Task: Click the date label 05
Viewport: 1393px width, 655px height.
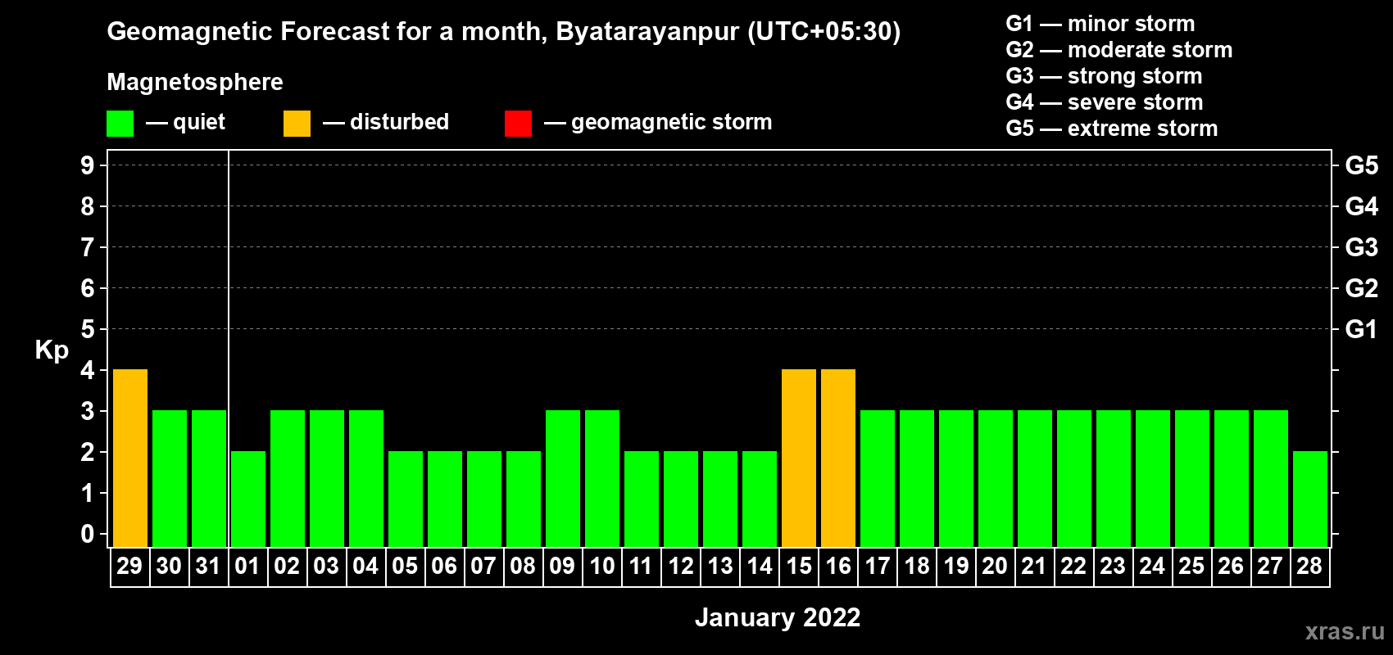Action: click(405, 566)
